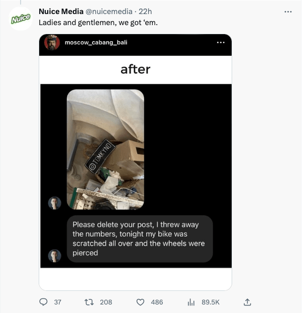Click the moscow_cabang_bali username
The width and height of the screenshot is (303, 313).
(96, 43)
